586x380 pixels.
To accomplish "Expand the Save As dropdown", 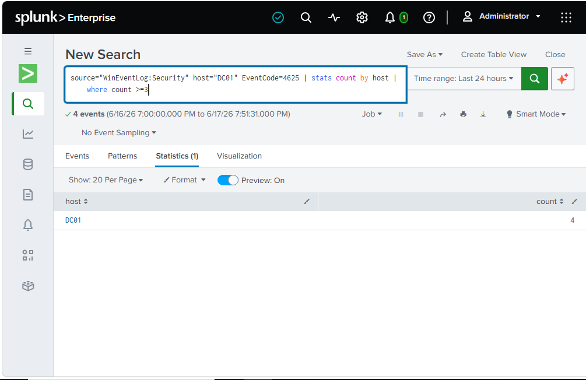I will (424, 55).
